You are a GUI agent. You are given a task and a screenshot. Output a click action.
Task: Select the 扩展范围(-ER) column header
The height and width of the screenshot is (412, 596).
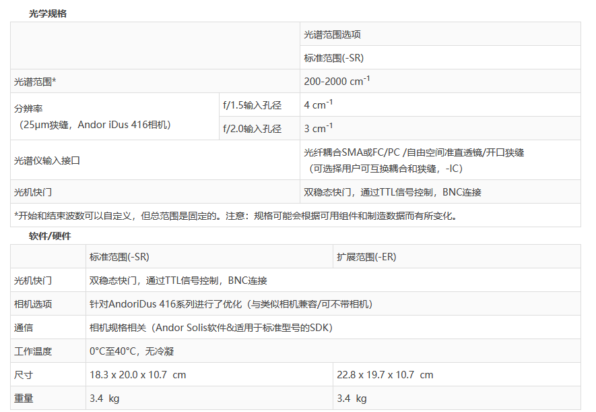point(367,257)
